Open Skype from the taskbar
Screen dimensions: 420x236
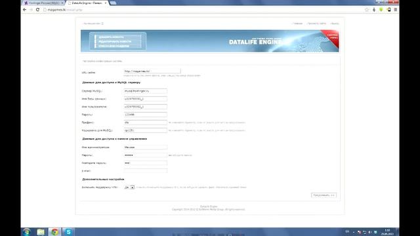(x=68, y=232)
